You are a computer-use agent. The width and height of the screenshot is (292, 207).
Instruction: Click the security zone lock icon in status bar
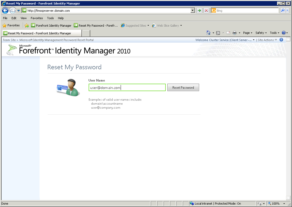[x=259, y=204]
